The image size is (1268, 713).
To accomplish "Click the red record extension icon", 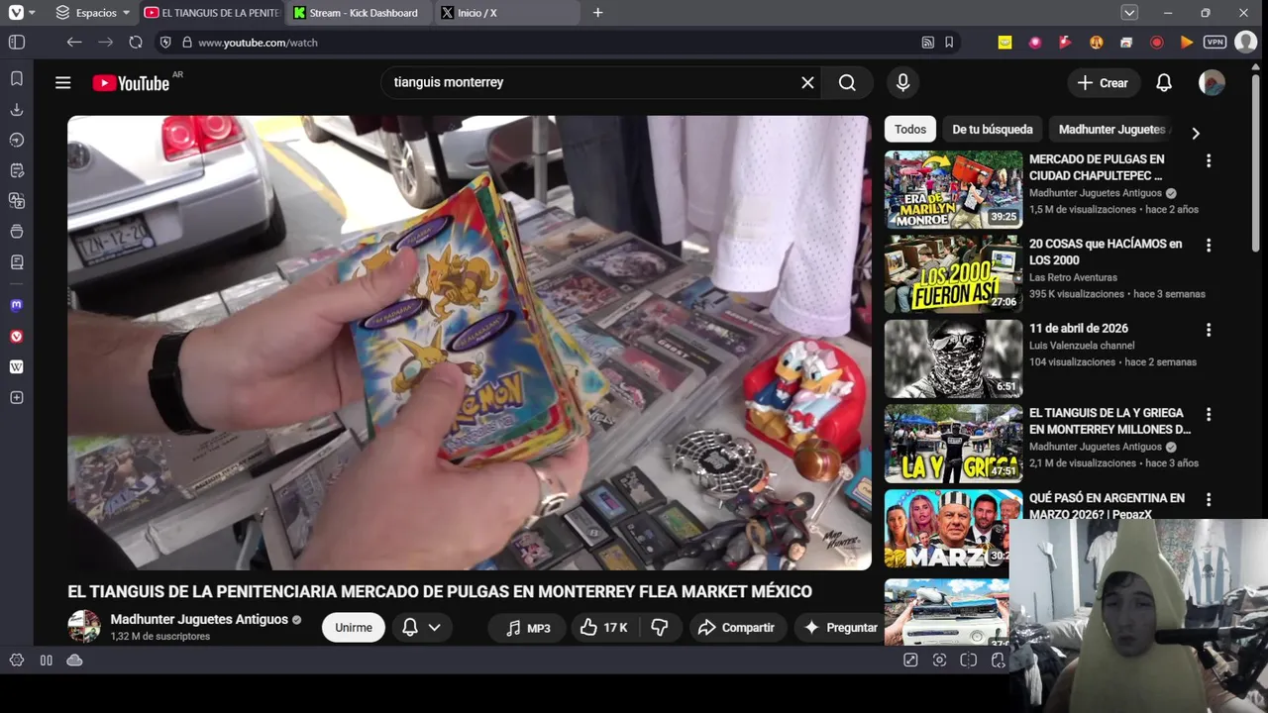I will point(1156,43).
